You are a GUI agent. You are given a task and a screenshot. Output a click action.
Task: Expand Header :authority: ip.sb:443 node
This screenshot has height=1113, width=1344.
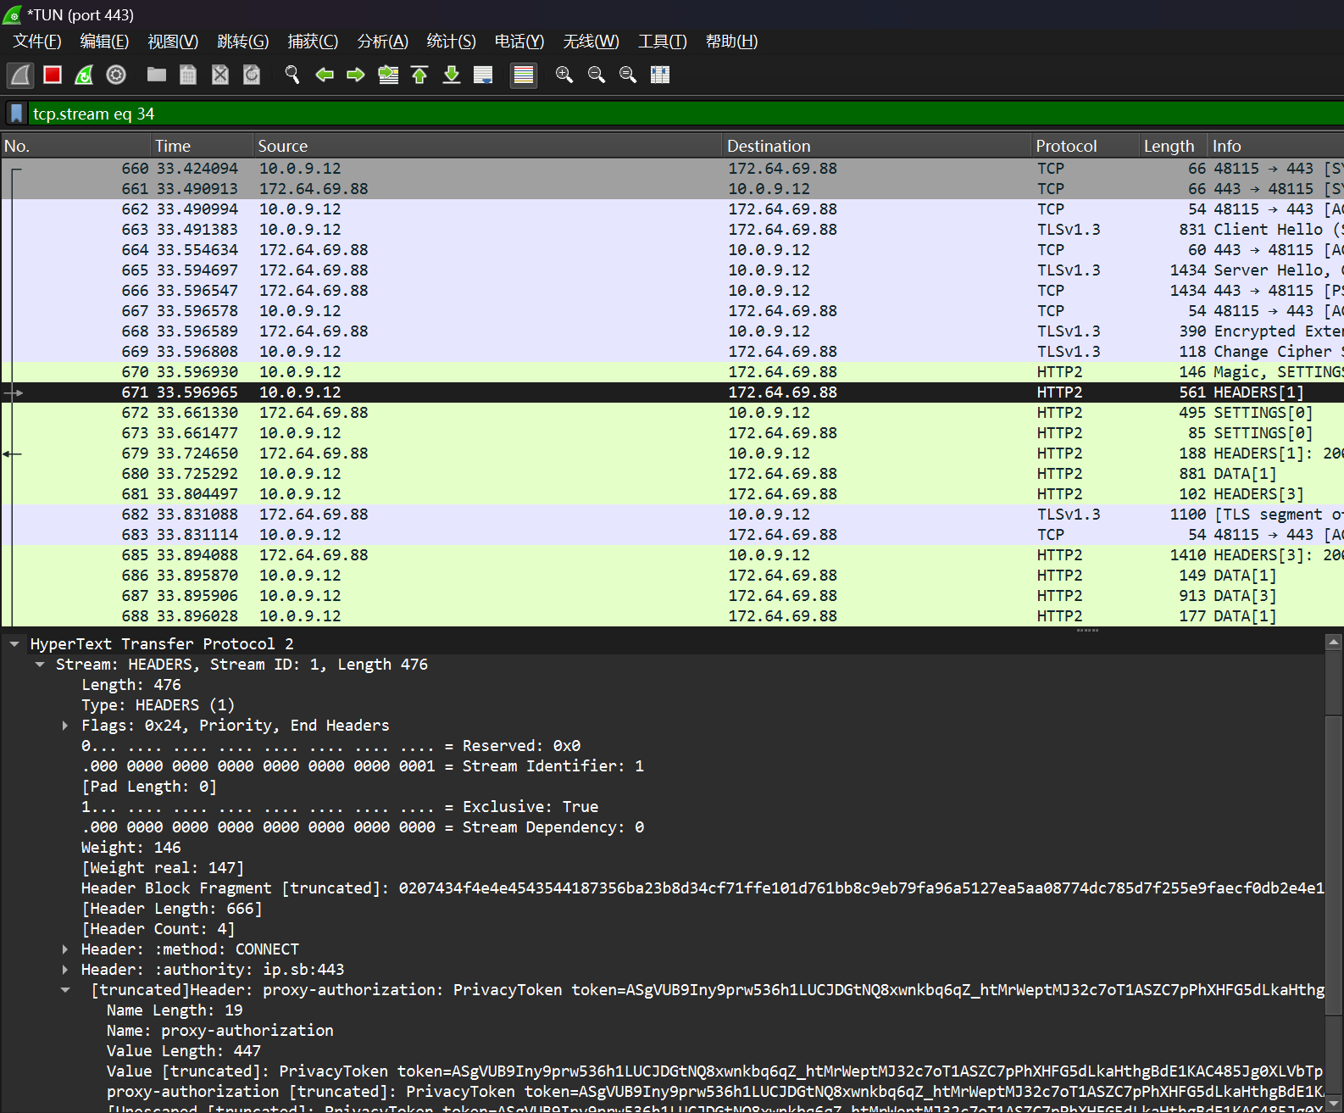coord(65,970)
